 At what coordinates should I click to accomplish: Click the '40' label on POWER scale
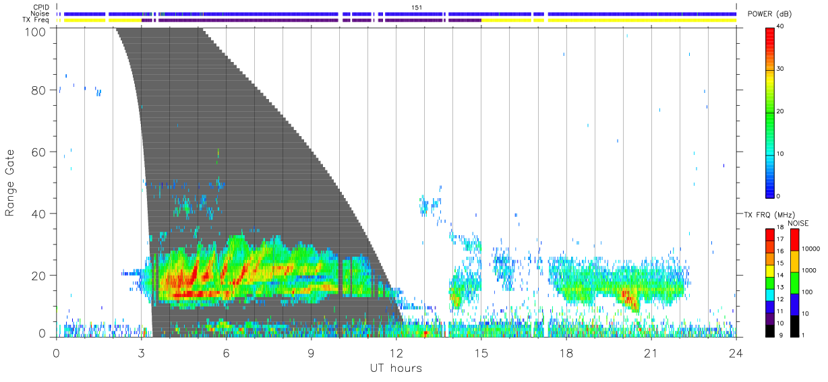(781, 26)
